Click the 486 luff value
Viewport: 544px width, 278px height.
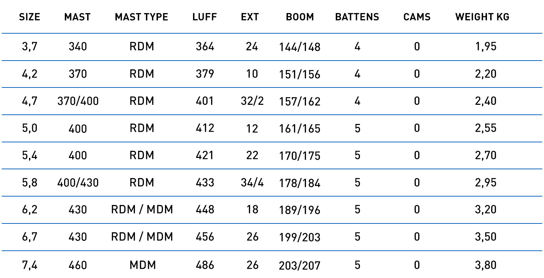tap(205, 265)
